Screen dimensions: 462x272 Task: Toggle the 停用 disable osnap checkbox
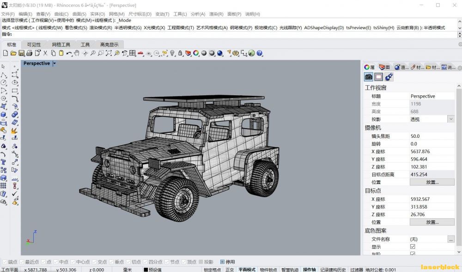[x=223, y=262]
